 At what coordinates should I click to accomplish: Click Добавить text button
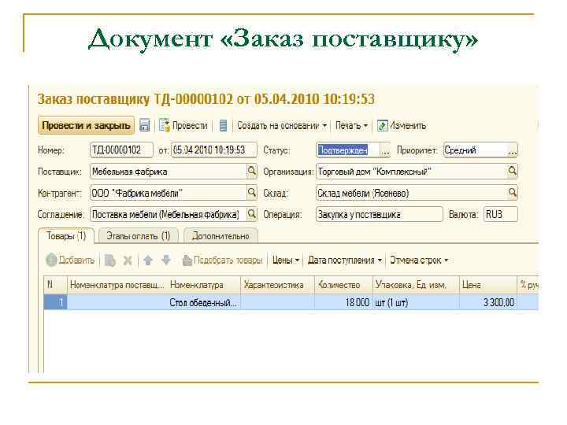76,261
